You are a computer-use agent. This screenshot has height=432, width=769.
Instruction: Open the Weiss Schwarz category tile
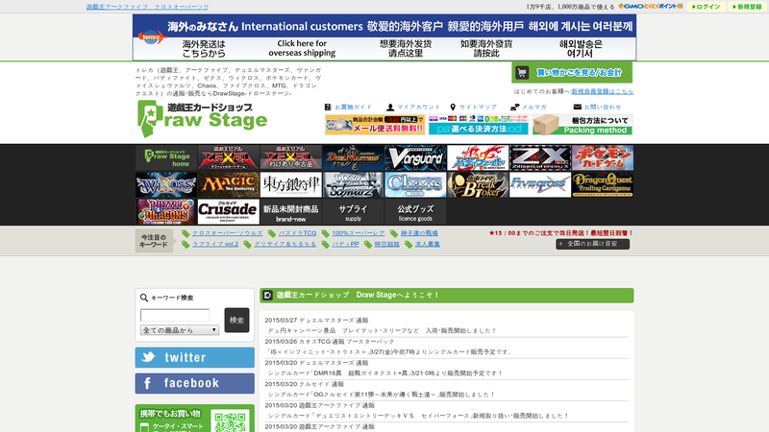353,184
